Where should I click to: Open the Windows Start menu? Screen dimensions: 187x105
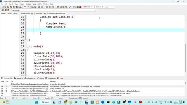coord(36,102)
